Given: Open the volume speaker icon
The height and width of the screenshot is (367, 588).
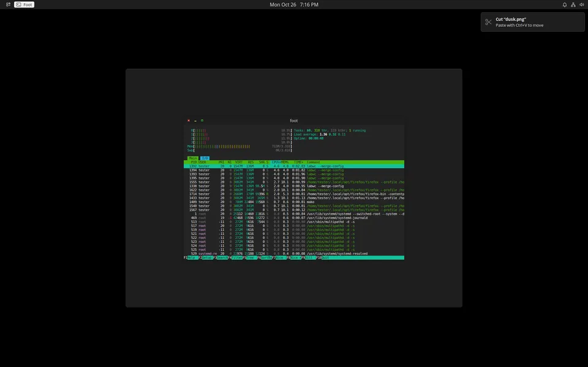Looking at the screenshot, I should (582, 4).
